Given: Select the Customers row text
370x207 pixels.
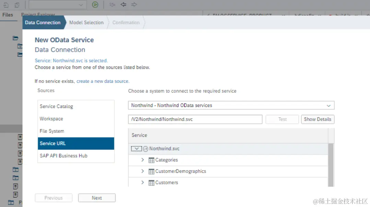Looking at the screenshot, I should [x=166, y=183].
